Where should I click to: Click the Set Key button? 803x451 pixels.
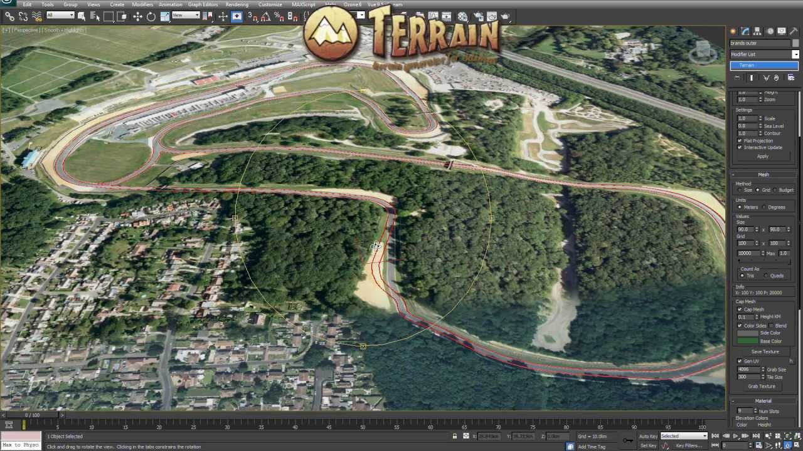point(648,445)
